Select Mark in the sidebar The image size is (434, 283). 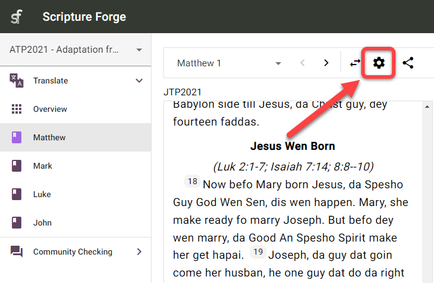(43, 166)
